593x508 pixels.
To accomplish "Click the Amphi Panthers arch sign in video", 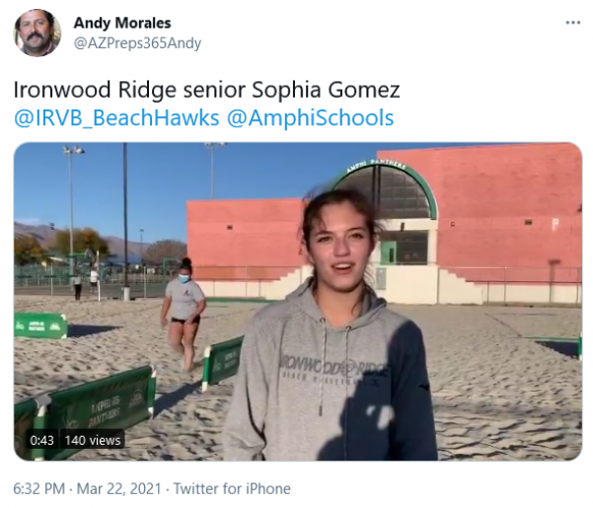I will point(376,166).
